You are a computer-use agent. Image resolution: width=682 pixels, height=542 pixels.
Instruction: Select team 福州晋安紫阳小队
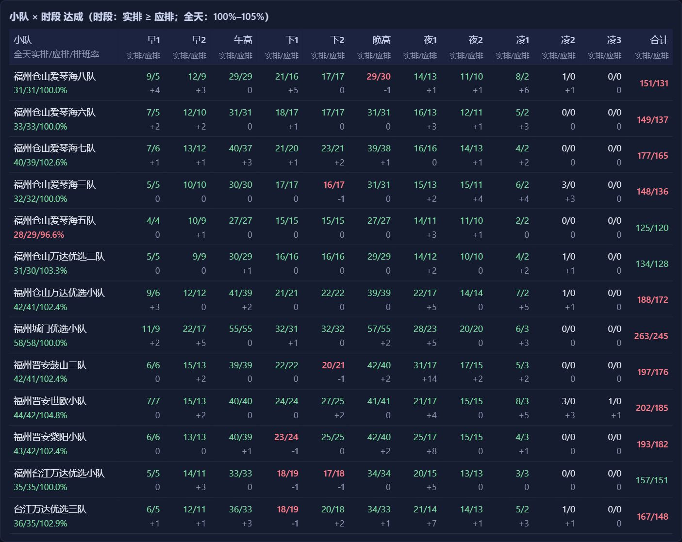click(50, 437)
